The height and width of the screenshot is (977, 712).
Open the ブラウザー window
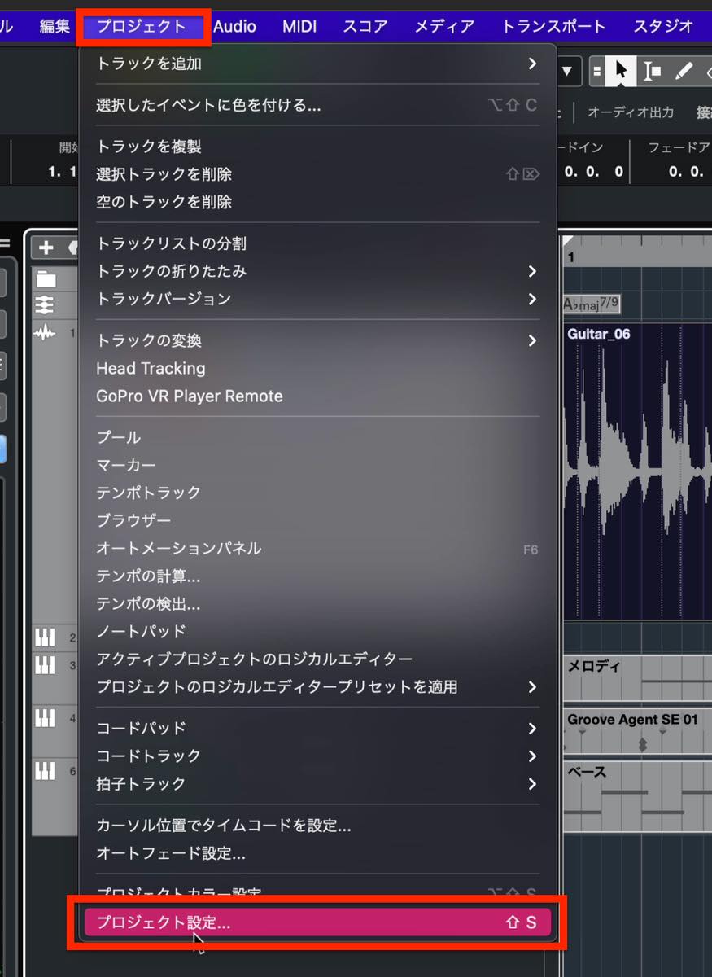click(317, 520)
